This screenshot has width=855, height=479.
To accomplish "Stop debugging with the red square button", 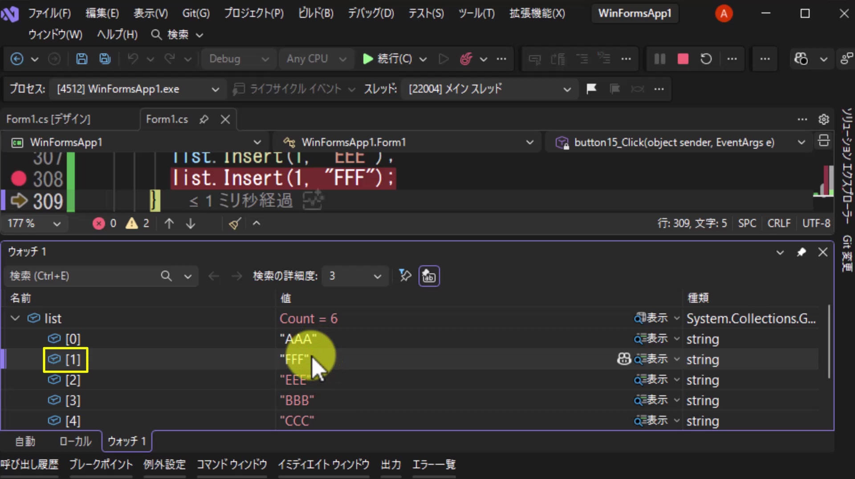I will click(x=683, y=59).
